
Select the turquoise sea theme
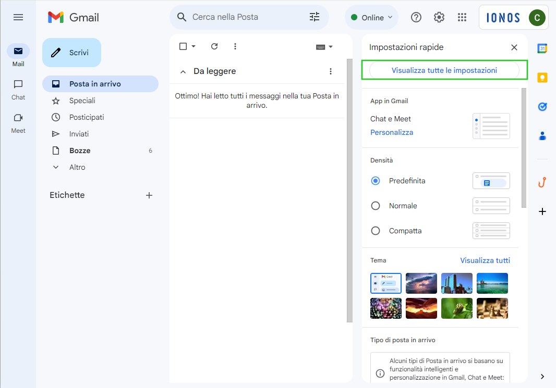point(492,283)
